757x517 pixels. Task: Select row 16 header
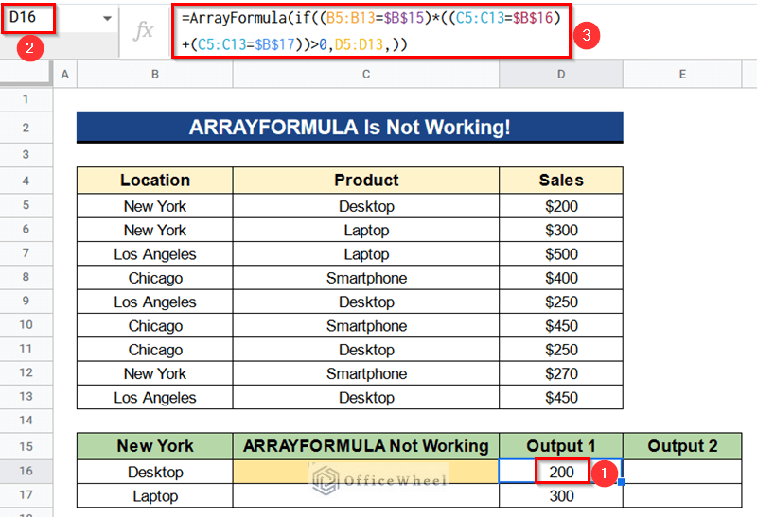click(x=26, y=472)
